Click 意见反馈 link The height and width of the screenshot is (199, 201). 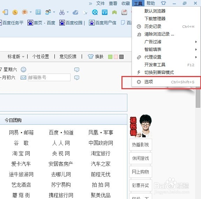tap(68, 56)
